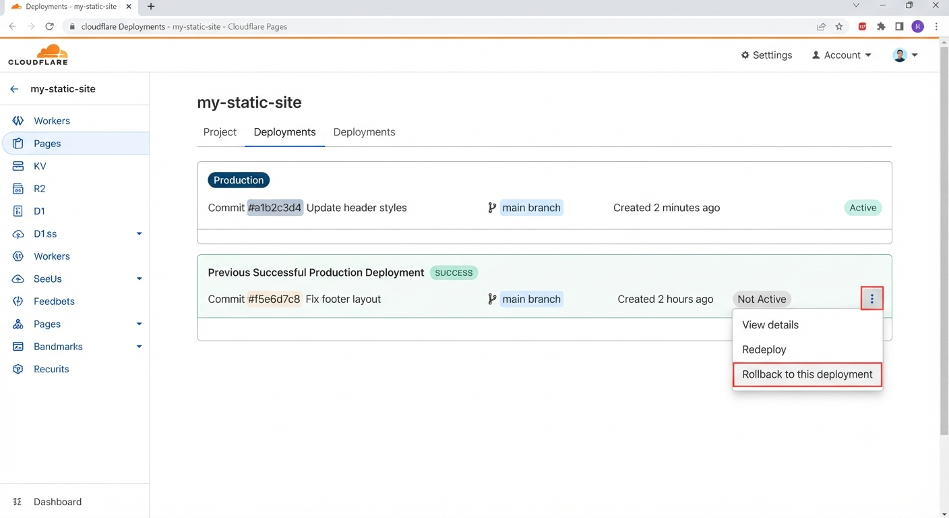Select Rollback to this deployment

coord(807,374)
